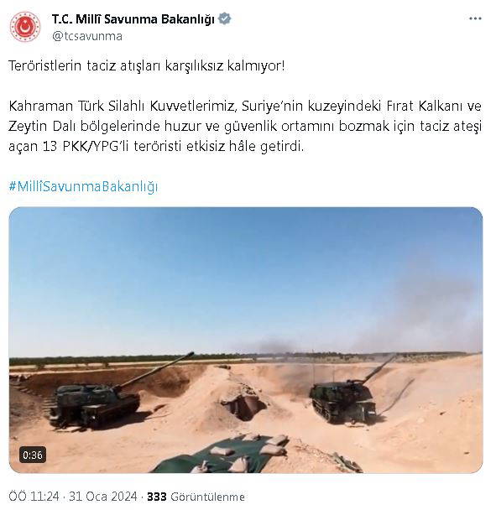Click the 0:36 duration badge

[x=33, y=455]
